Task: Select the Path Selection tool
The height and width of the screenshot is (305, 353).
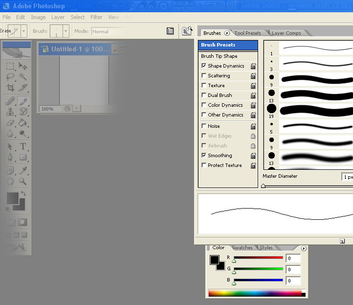Action: [10, 146]
